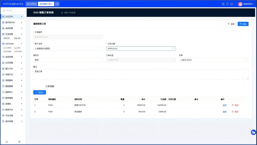
Task: Click the 返回 back button
Action: (231, 24)
